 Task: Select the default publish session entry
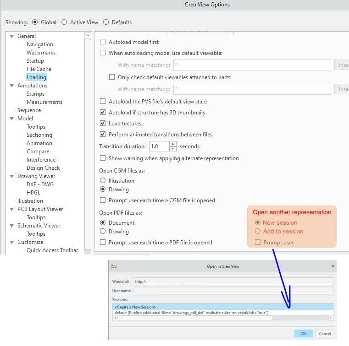tap(223, 313)
